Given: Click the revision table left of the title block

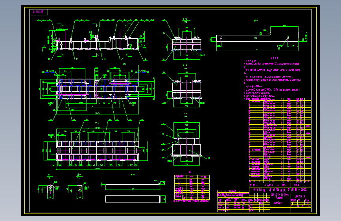Looking at the screenshot, I should [233, 201].
